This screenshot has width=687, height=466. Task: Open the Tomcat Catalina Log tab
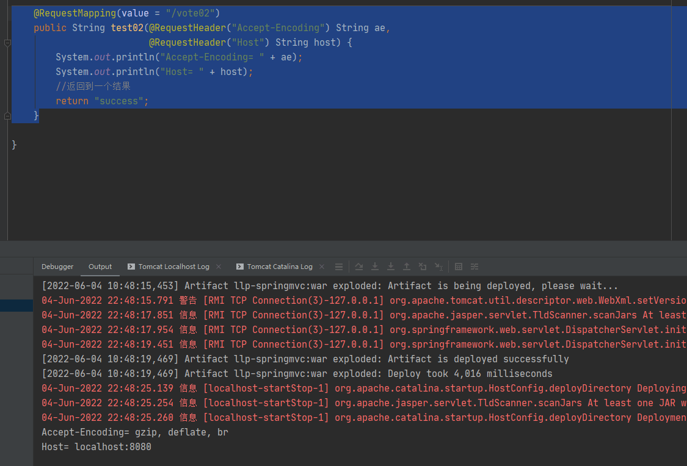pos(280,267)
